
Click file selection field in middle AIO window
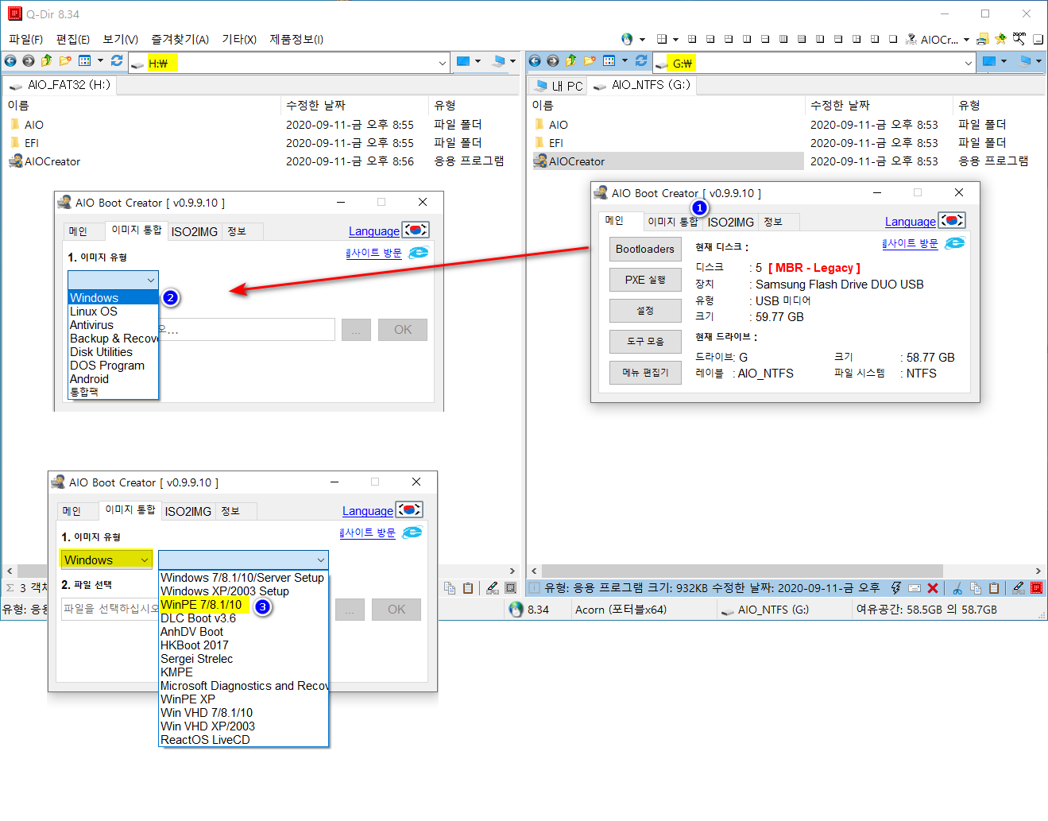[x=246, y=330]
